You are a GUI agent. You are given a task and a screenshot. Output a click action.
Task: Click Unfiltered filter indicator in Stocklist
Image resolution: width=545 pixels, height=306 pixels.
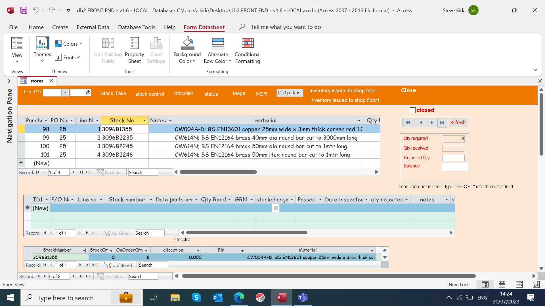click(x=118, y=265)
